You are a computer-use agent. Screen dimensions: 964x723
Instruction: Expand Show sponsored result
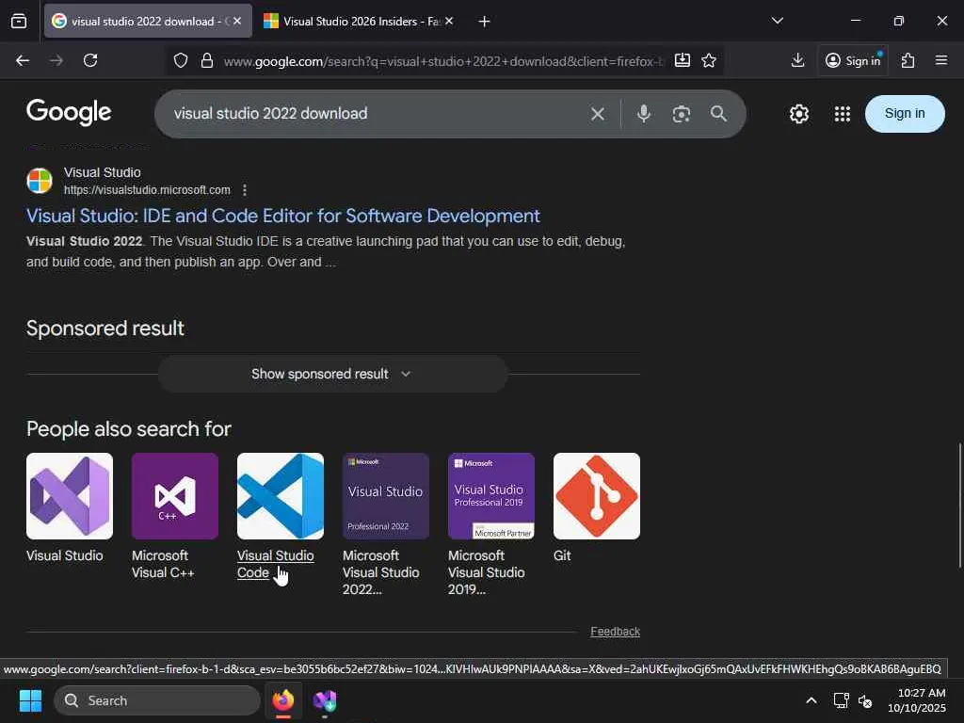pos(332,374)
